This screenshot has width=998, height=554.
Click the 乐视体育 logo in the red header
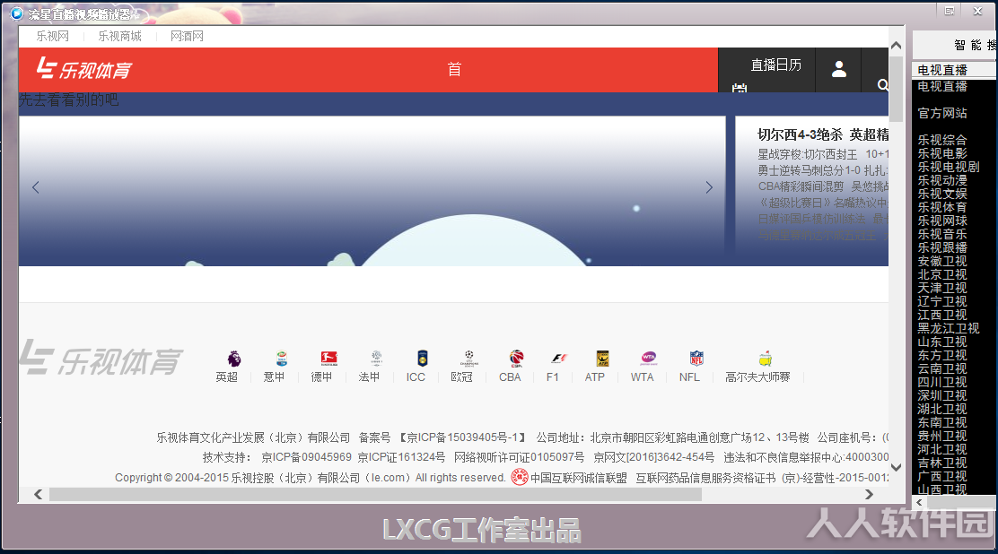pyautogui.click(x=84, y=69)
